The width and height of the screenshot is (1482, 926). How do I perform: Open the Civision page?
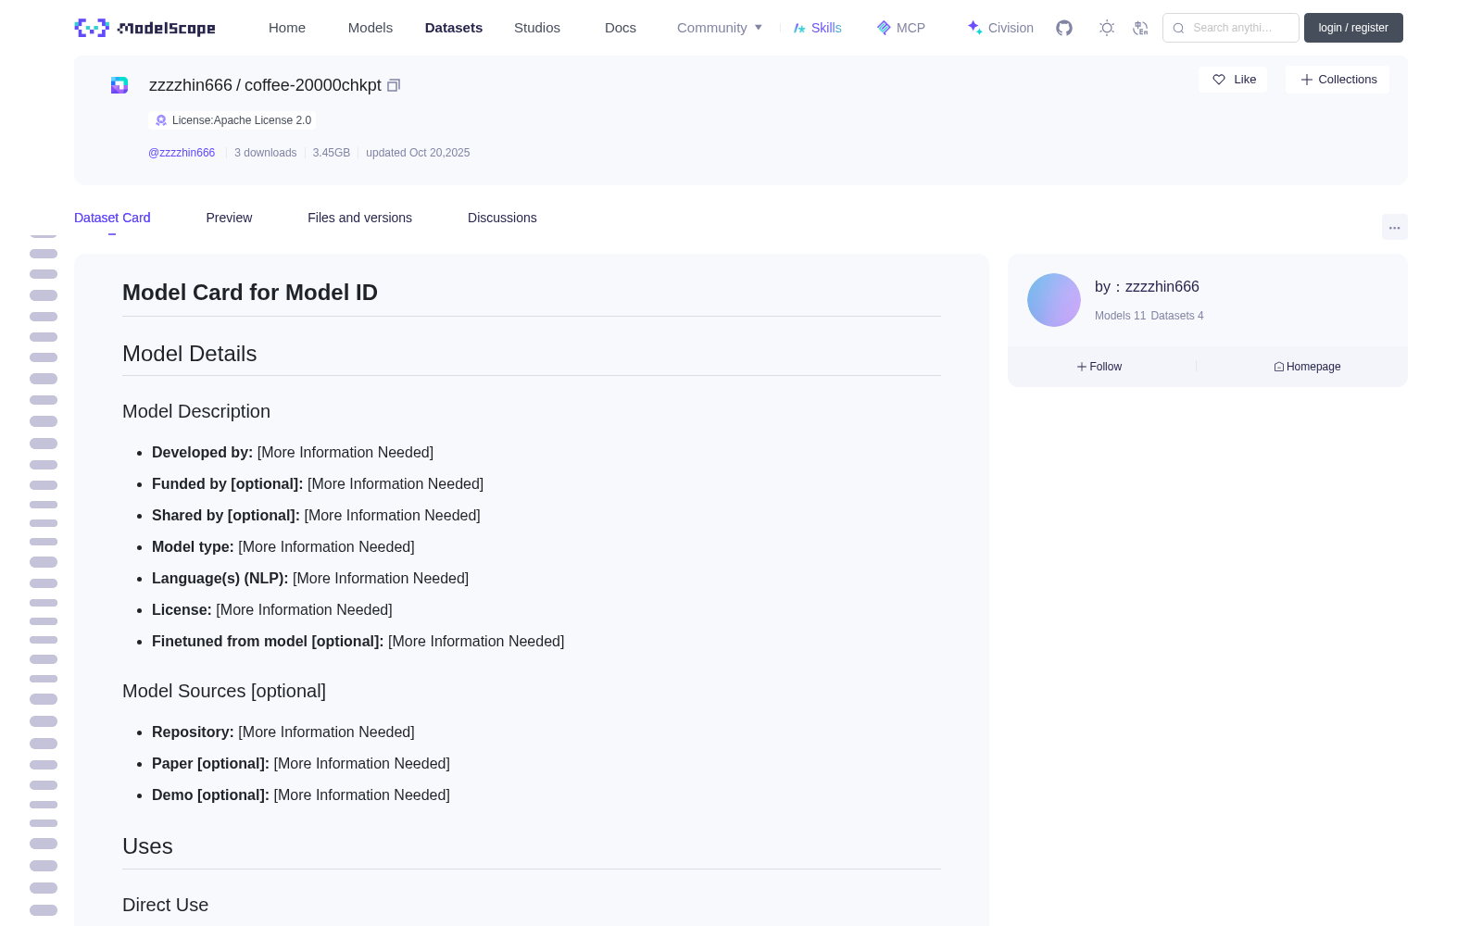1000,28
